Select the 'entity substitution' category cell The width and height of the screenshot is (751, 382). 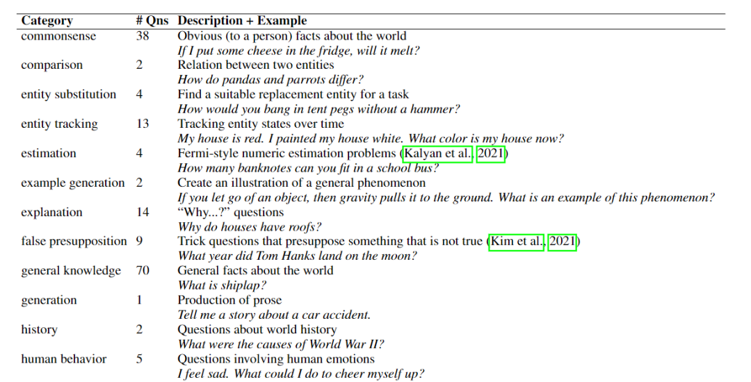pos(68,94)
